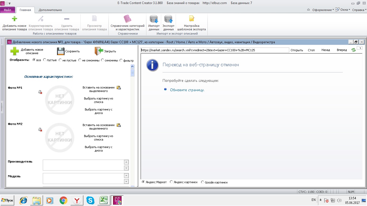Open Skype from the taskbar
The height and width of the screenshot is (206, 367).
(90, 200)
